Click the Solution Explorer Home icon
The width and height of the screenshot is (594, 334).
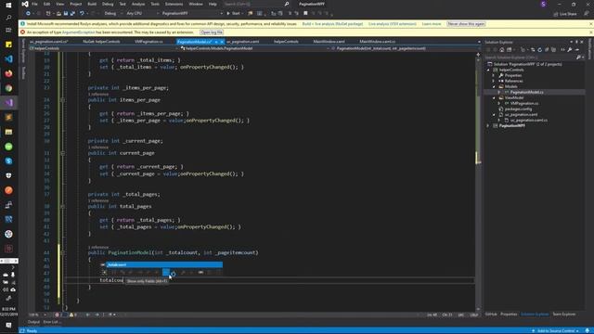pyautogui.click(x=501, y=49)
